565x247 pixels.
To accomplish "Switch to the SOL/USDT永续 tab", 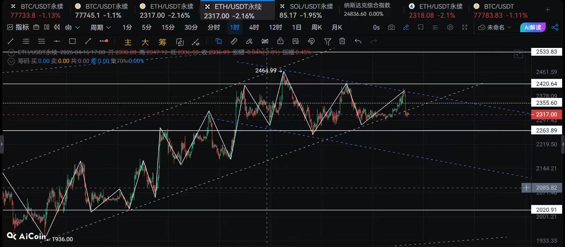I will pos(306,10).
